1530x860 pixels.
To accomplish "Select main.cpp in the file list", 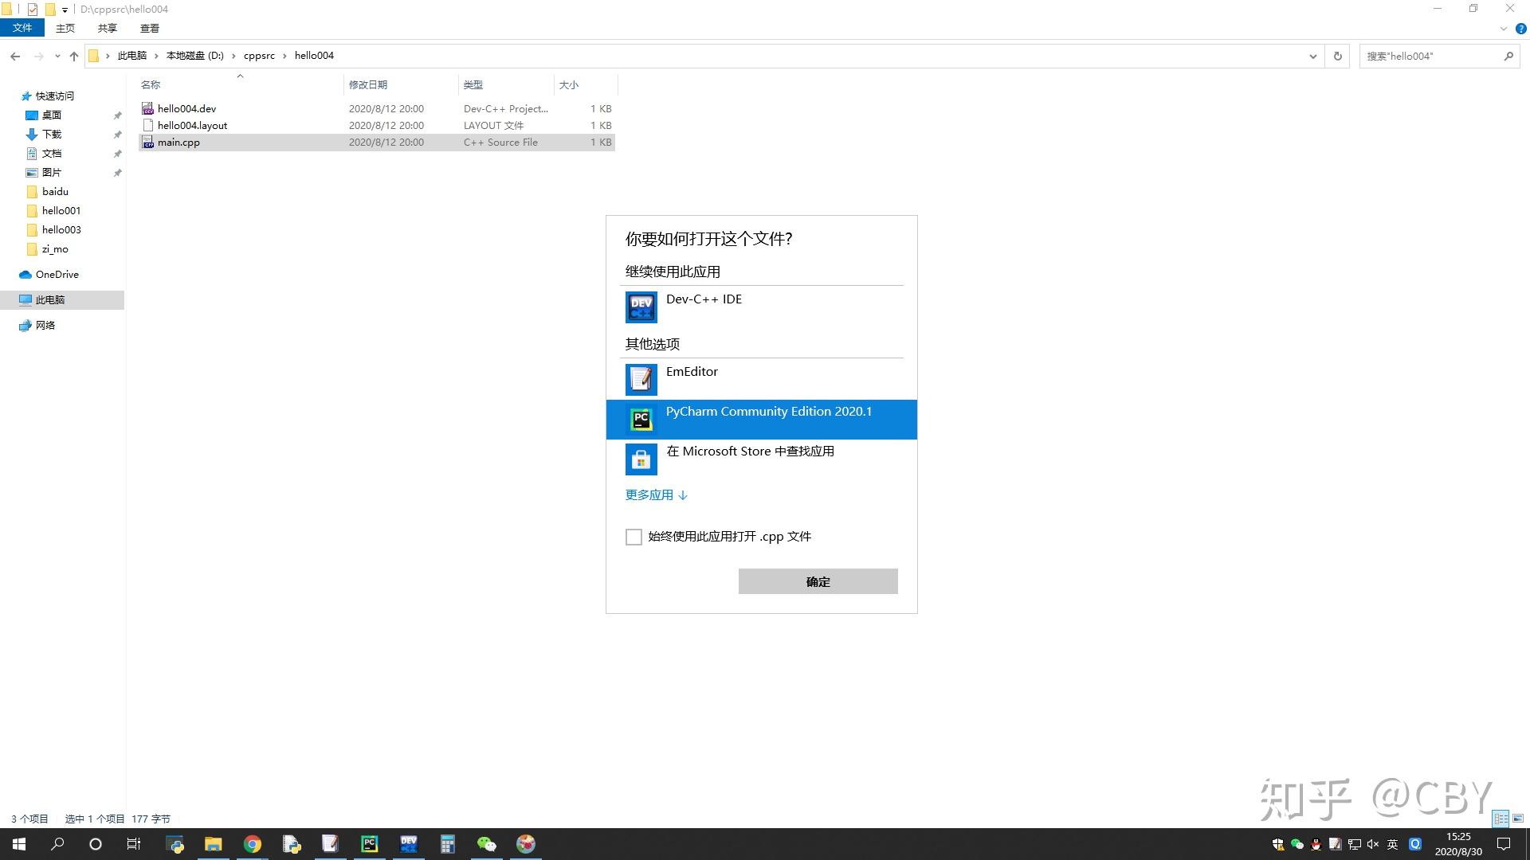I will click(178, 142).
